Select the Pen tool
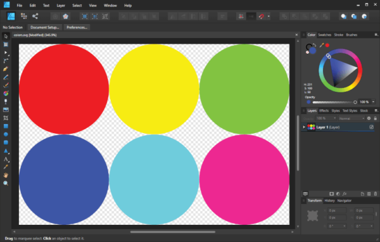 point(6,69)
